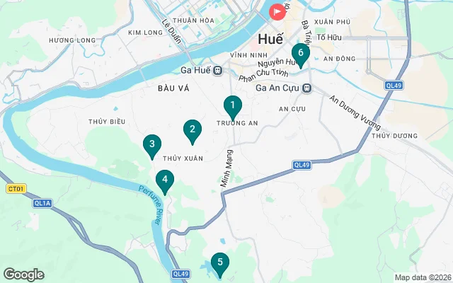Select the Ga Huế train station icon

218,71
